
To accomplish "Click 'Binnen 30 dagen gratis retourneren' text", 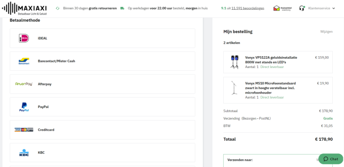I will coord(90,8).
